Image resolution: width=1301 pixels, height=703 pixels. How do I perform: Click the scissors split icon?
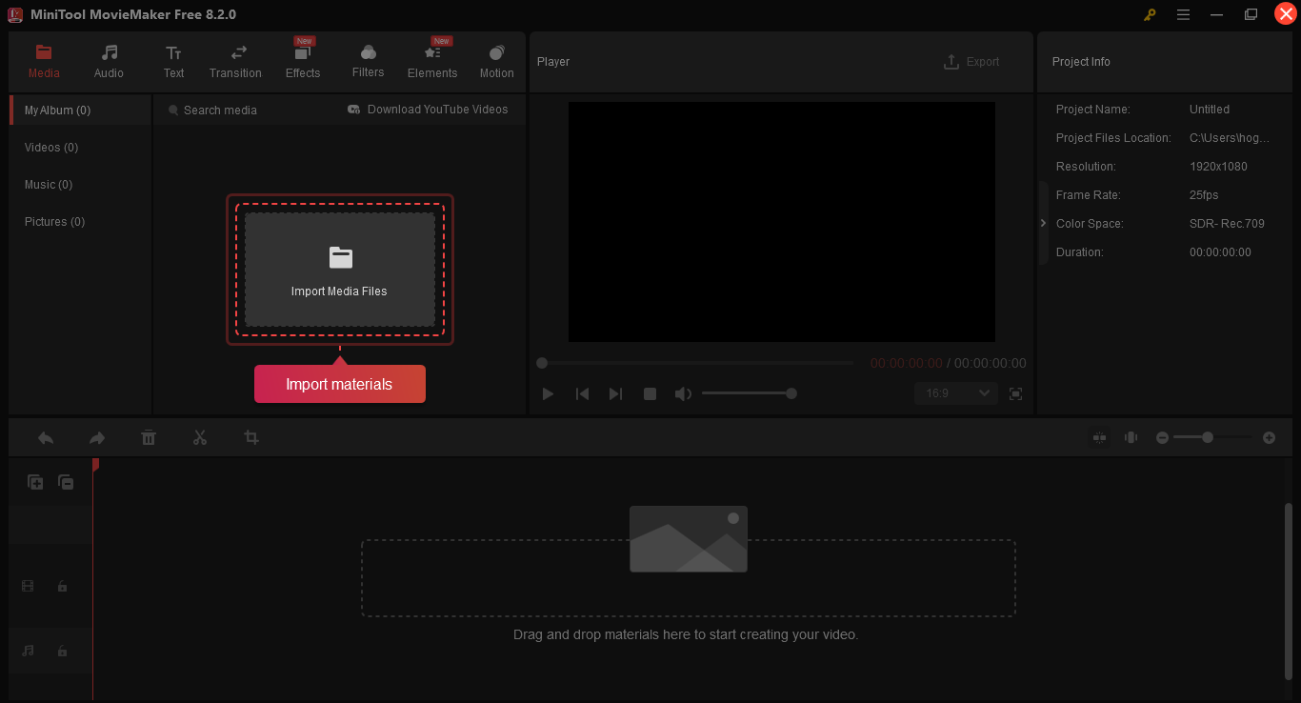pyautogui.click(x=200, y=437)
